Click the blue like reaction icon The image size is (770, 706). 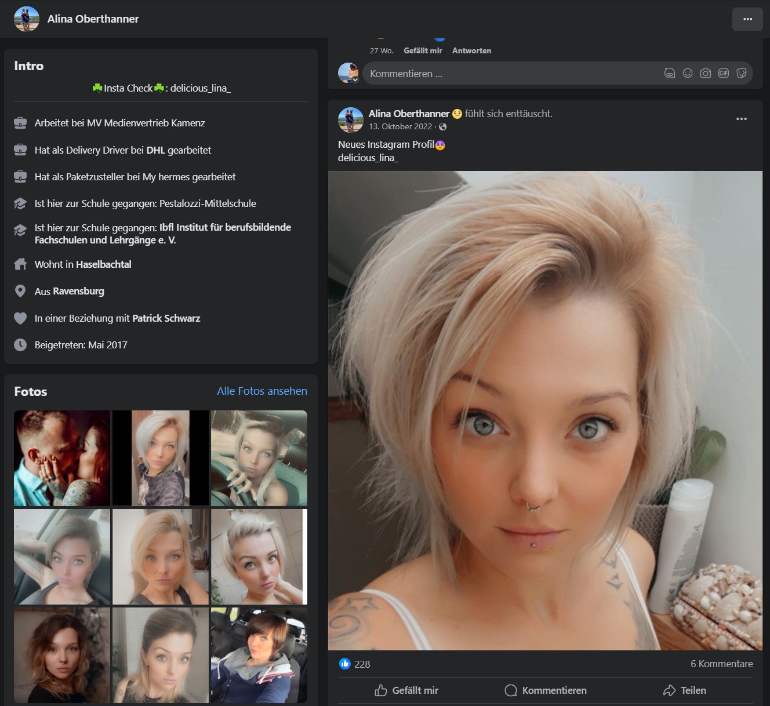point(345,664)
